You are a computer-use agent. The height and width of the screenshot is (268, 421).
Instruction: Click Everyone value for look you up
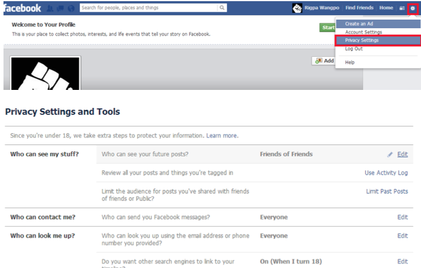(x=274, y=236)
